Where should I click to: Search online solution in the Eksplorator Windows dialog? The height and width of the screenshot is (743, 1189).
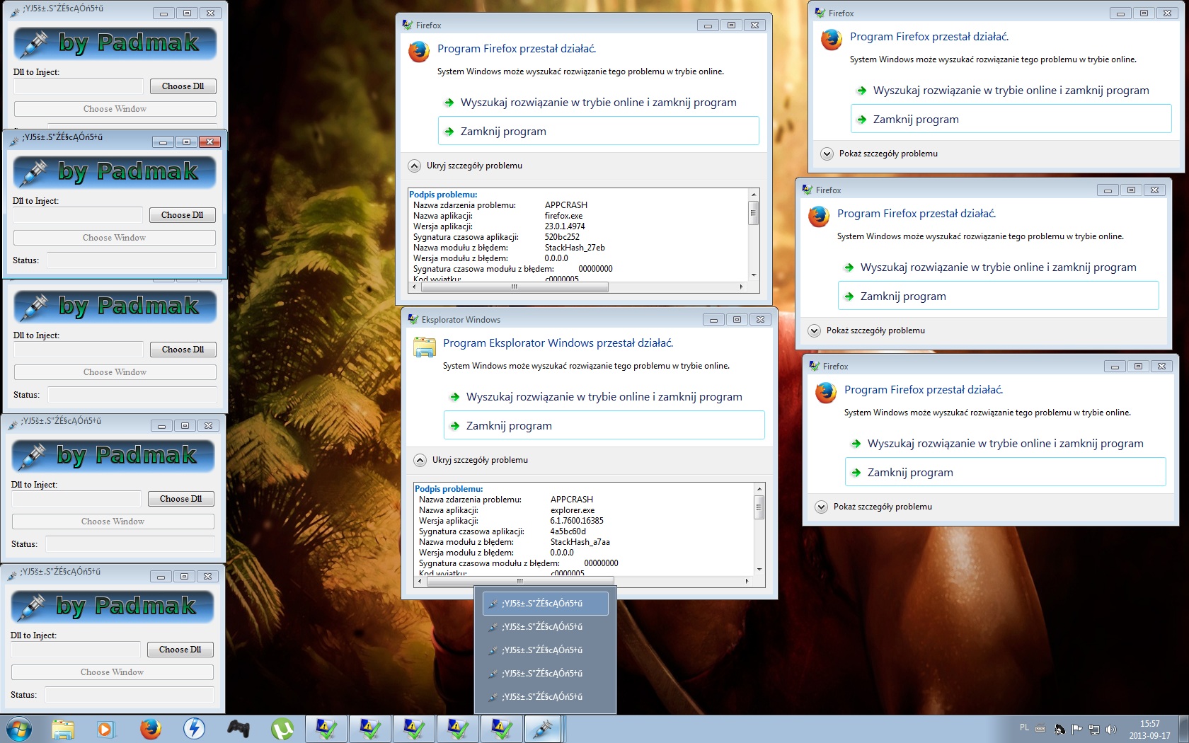point(604,397)
